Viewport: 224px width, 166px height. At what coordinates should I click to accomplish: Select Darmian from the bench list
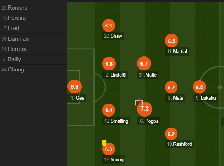[34, 39]
